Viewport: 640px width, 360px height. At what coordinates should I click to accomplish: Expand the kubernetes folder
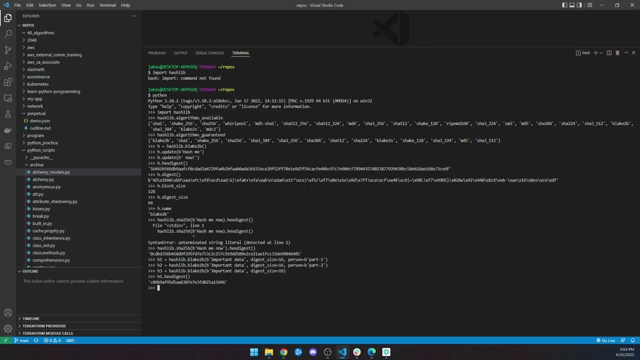(37, 84)
